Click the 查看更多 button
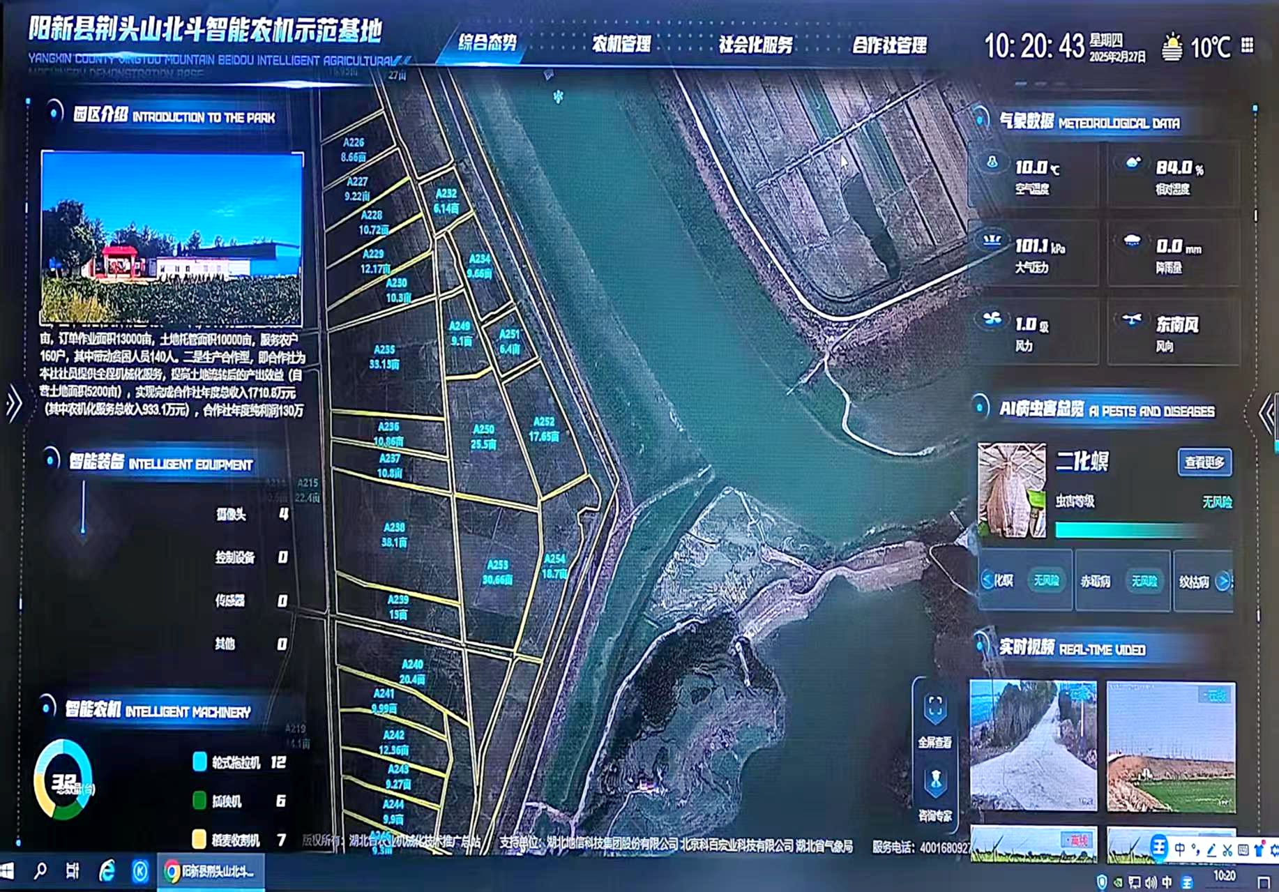The height and width of the screenshot is (892, 1279). pos(1204,462)
